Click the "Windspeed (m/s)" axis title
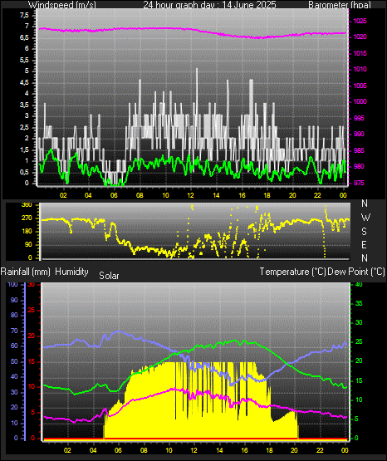 pos(62,5)
